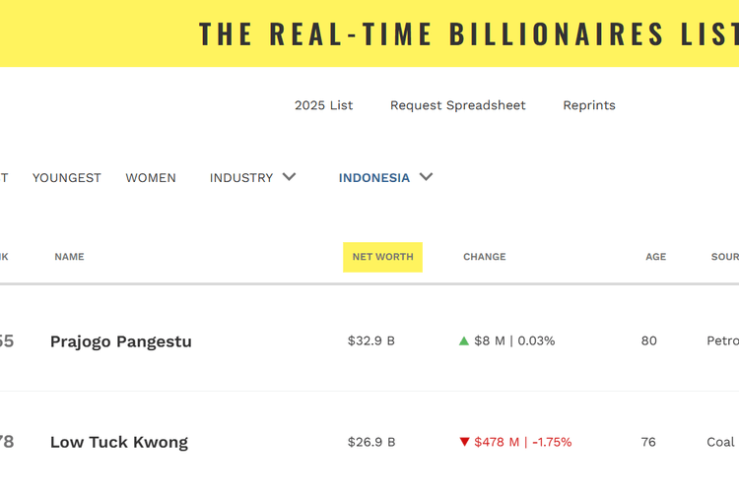Sort by the Name column header

click(x=69, y=257)
